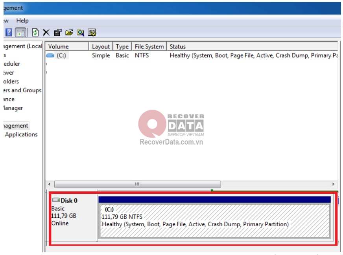Click the Healthy status cell in volume list
Image resolution: width=343 pixels, height=255 pixels.
254,55
